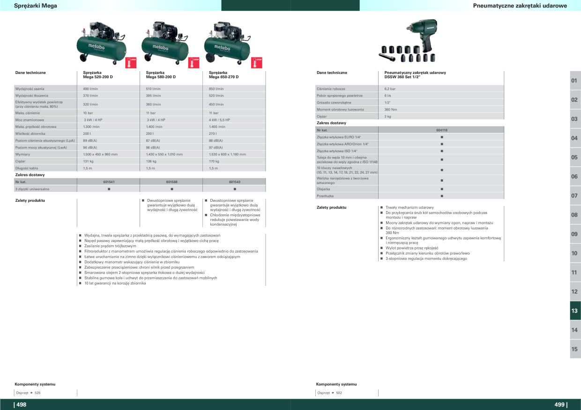This screenshot has height=410, width=581.
Task: Jump to chapter tab 15
Action: [575, 349]
